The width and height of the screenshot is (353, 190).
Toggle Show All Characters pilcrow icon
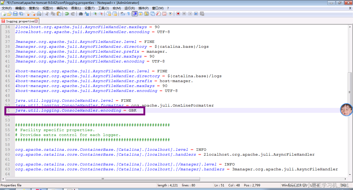[128, 14]
